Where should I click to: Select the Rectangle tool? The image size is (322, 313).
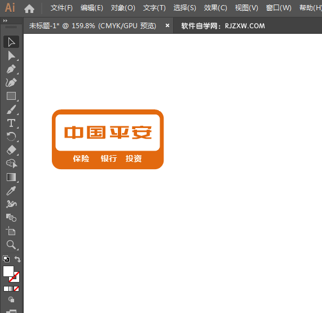11,96
